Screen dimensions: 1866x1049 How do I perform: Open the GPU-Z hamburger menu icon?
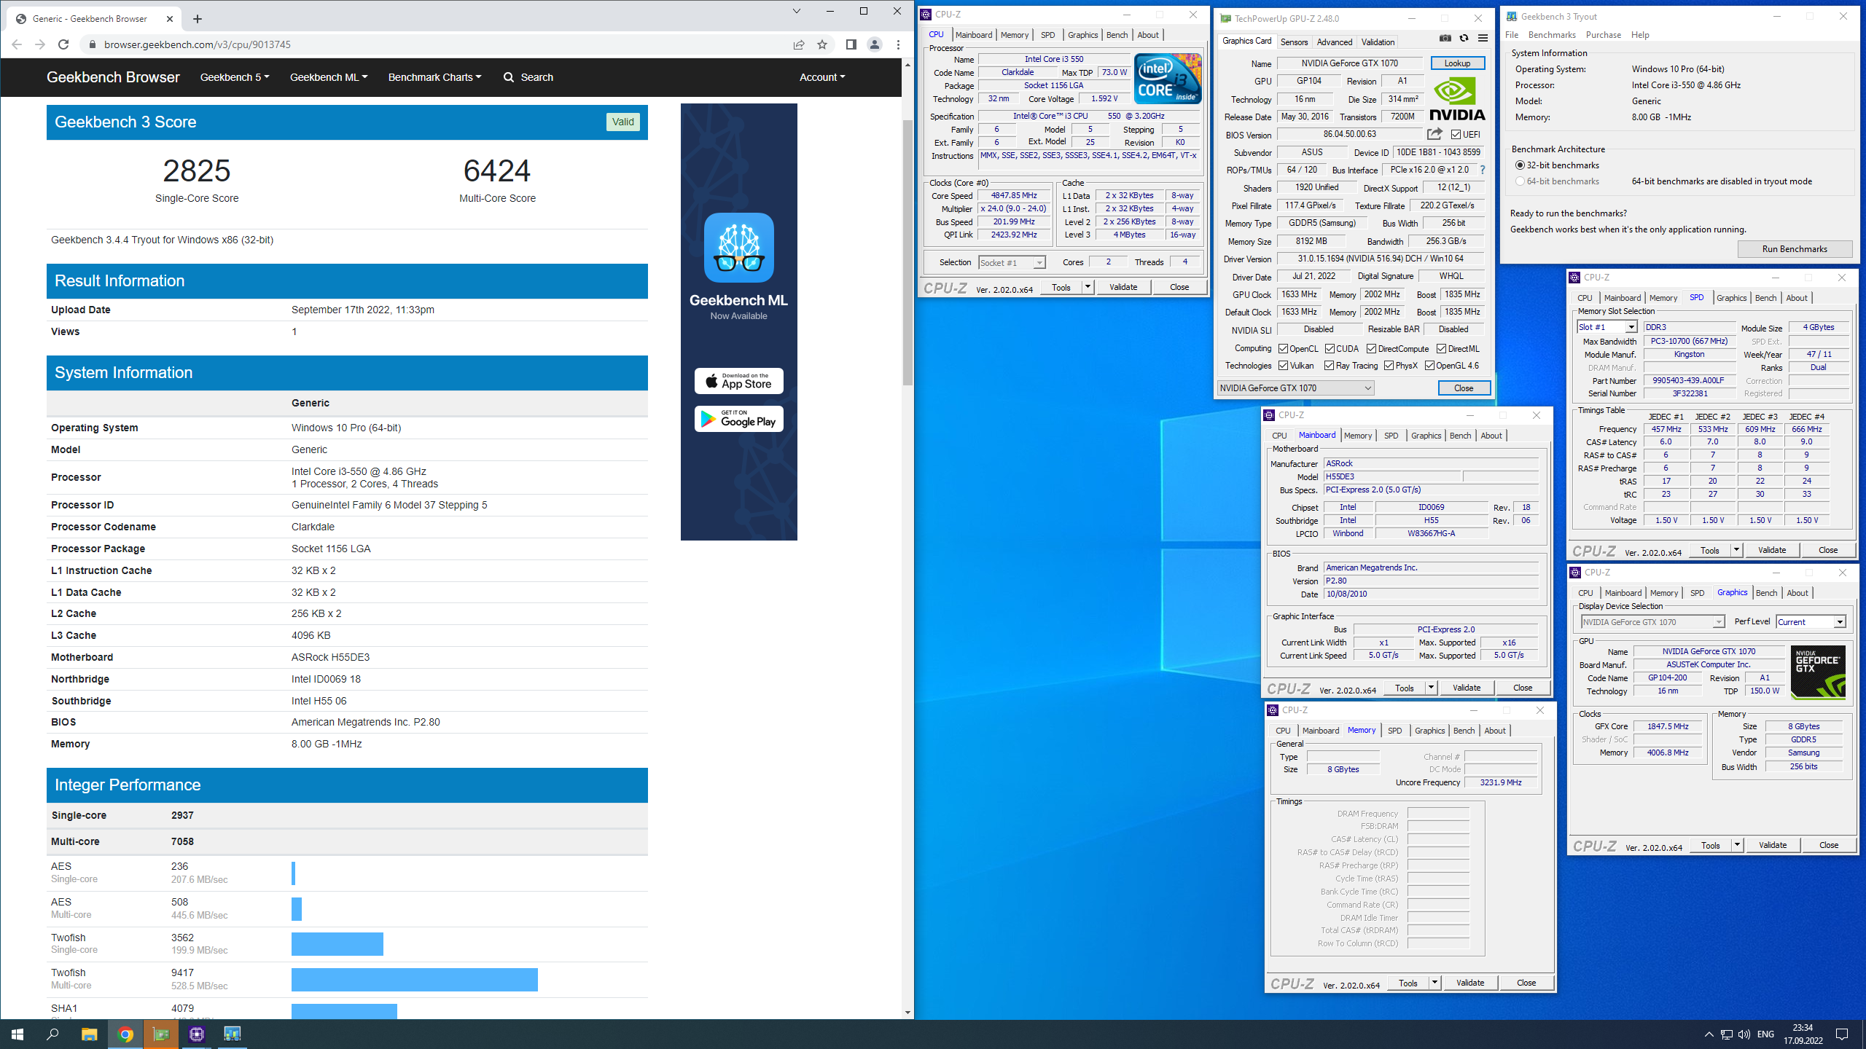point(1483,38)
